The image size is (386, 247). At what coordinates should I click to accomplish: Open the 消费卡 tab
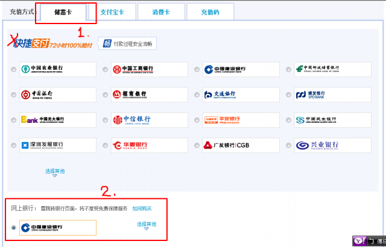tap(161, 12)
